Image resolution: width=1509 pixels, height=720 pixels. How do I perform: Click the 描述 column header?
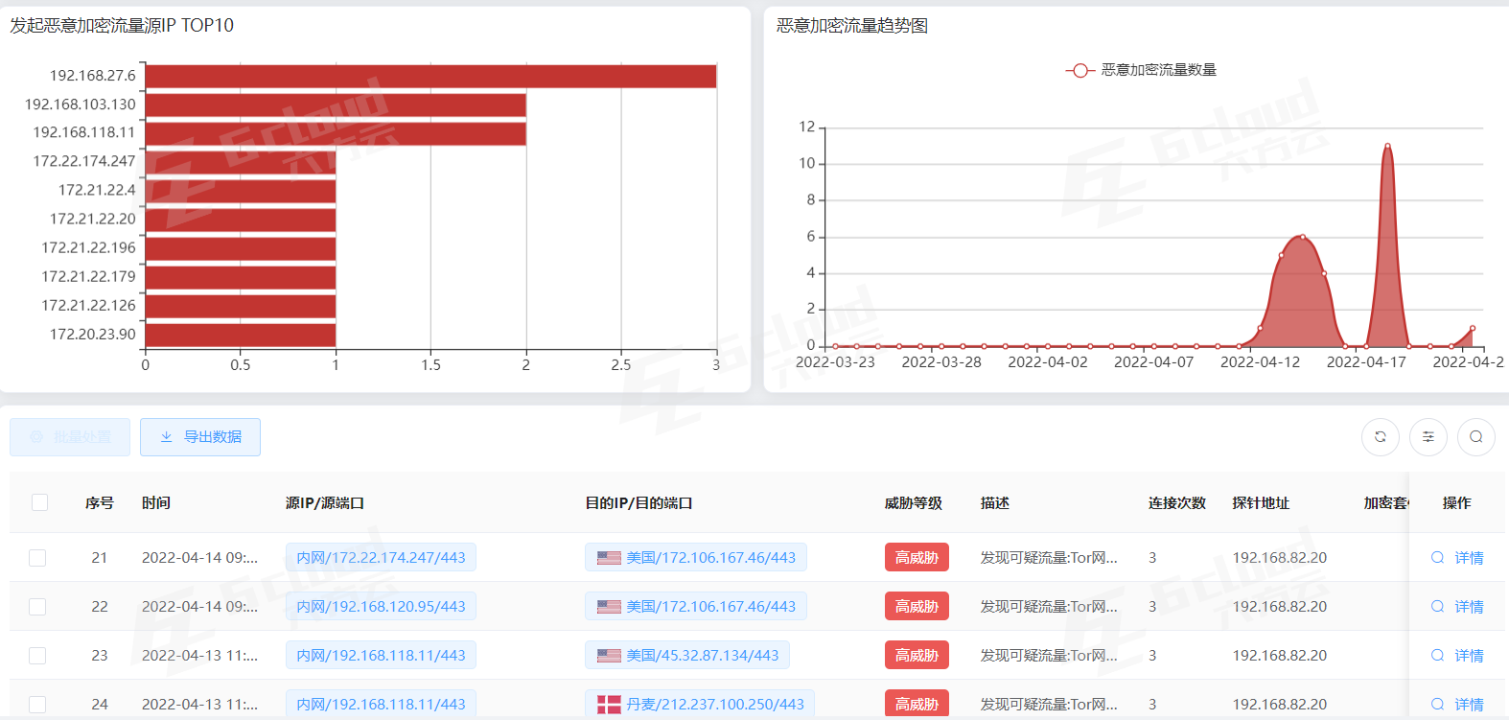click(995, 503)
